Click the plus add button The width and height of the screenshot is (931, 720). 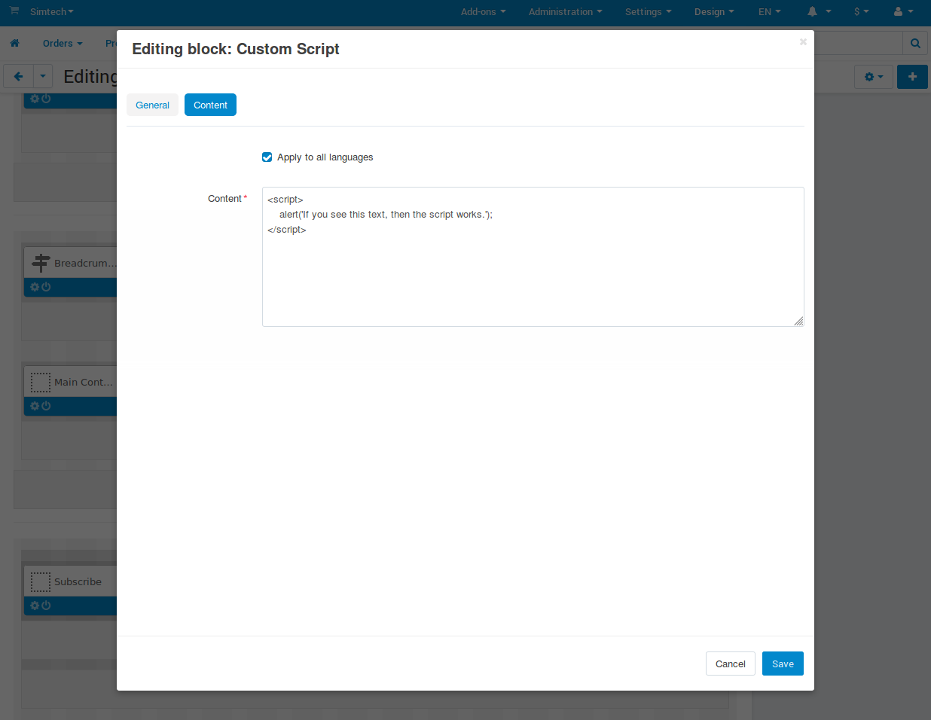coord(912,77)
